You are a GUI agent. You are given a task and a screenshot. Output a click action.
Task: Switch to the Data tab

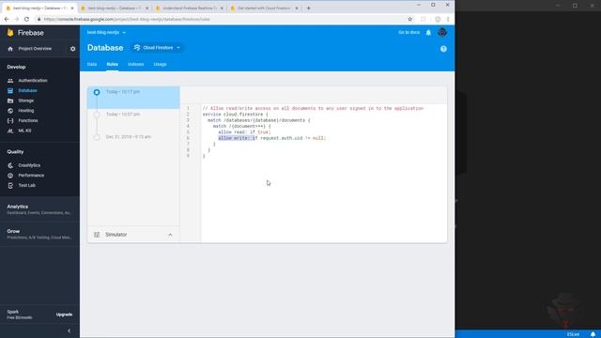92,65
